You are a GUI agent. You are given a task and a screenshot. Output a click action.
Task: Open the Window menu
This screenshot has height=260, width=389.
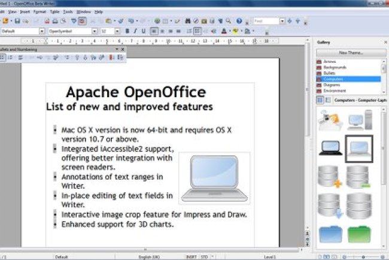(x=84, y=11)
